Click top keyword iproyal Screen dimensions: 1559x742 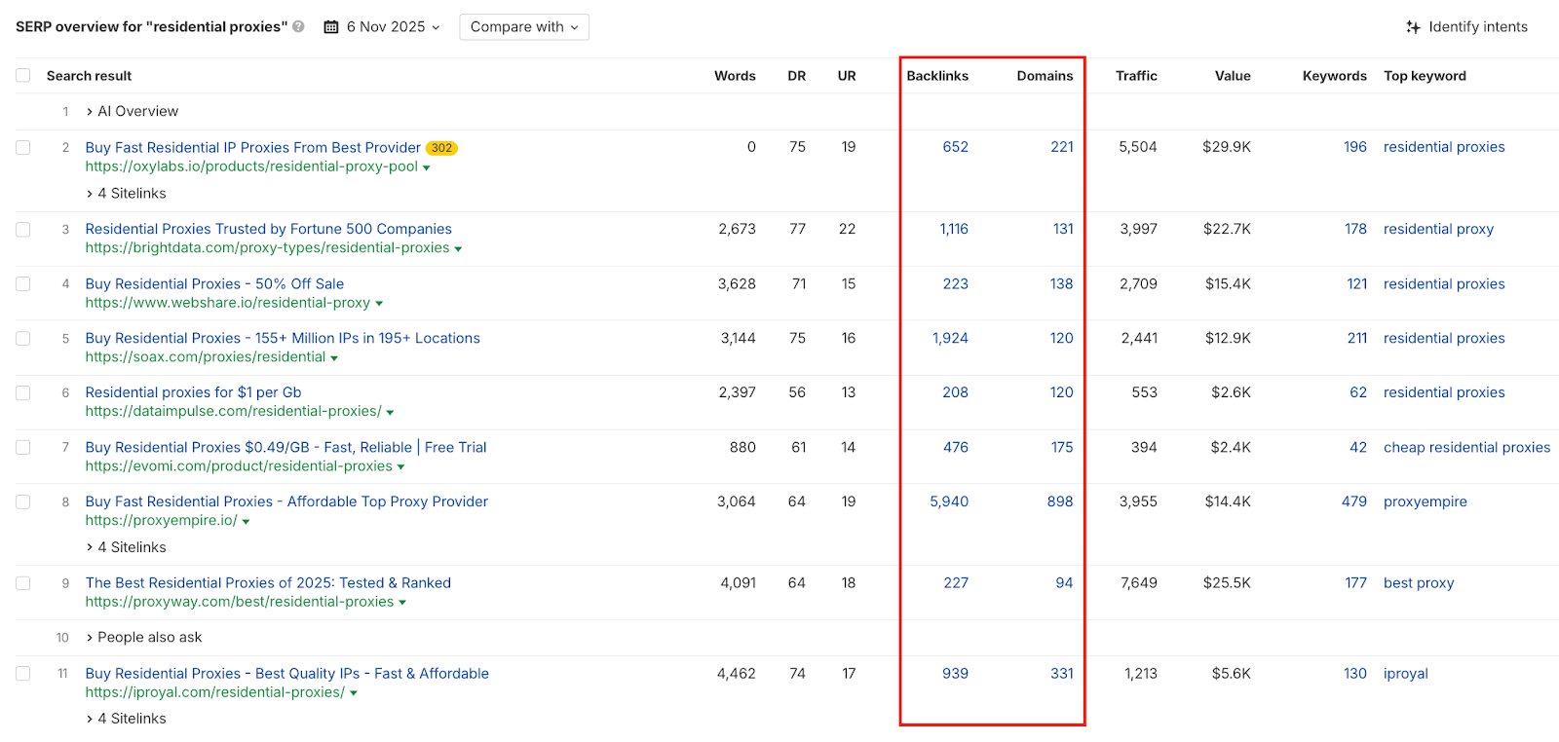(x=1406, y=673)
